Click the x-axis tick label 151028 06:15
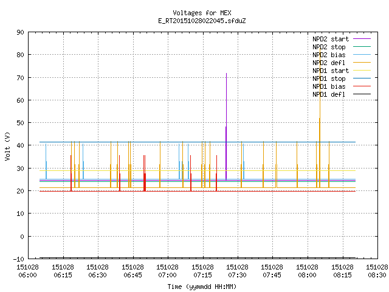 (x=63, y=271)
